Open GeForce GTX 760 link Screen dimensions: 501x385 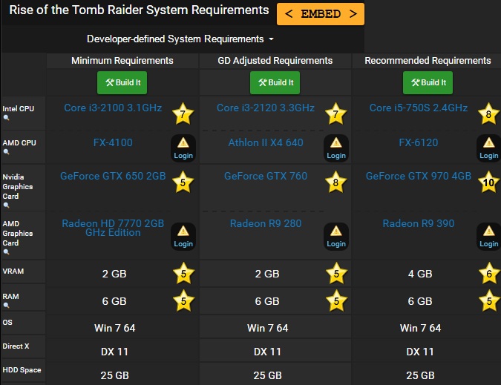pyautogui.click(x=266, y=176)
